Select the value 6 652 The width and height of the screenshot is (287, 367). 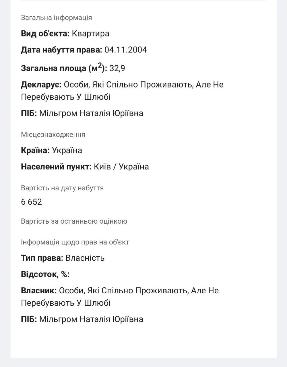coord(32,202)
